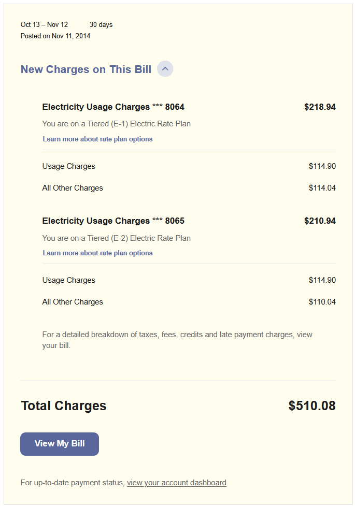Learn more about rate plan options for meter 8065
355x507 pixels.
pyautogui.click(x=97, y=253)
